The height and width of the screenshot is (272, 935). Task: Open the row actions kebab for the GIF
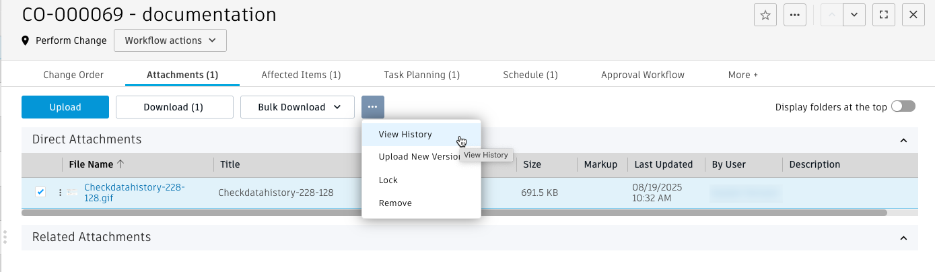pyautogui.click(x=60, y=193)
